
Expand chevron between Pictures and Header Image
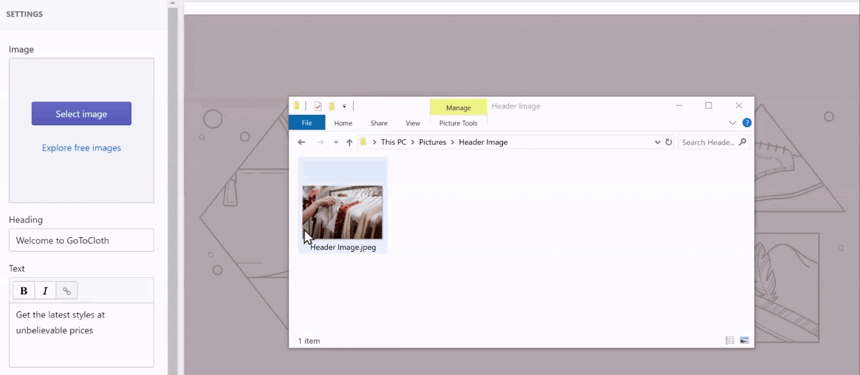(x=453, y=142)
